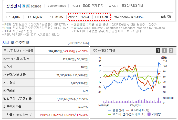Click the 수익률 (1M/3M/6M/1Y) row label

pyautogui.click(x=18, y=115)
